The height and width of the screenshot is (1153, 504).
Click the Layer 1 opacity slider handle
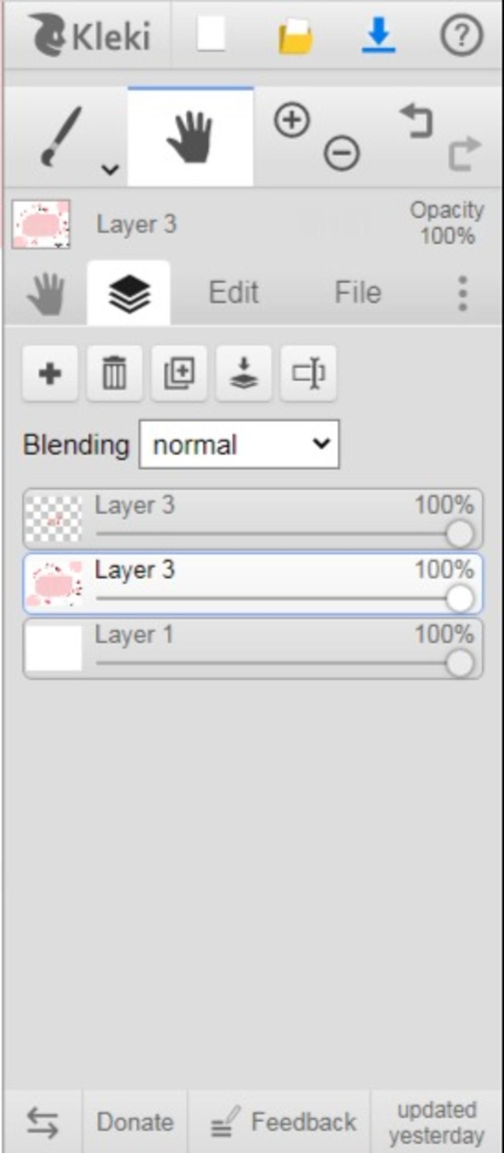pyautogui.click(x=460, y=663)
